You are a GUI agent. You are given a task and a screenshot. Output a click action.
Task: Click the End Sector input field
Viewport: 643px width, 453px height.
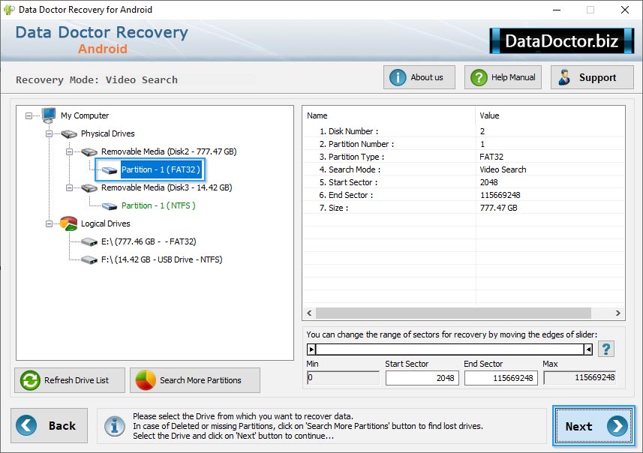(x=500, y=378)
